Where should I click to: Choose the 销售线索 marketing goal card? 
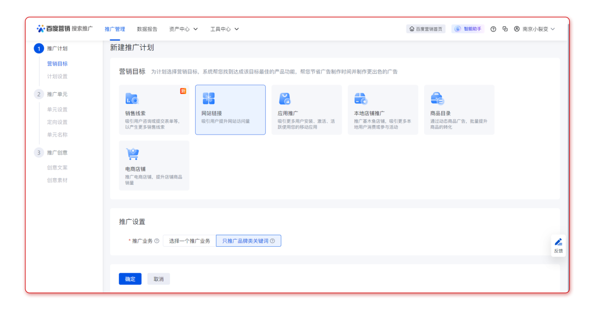coord(154,109)
